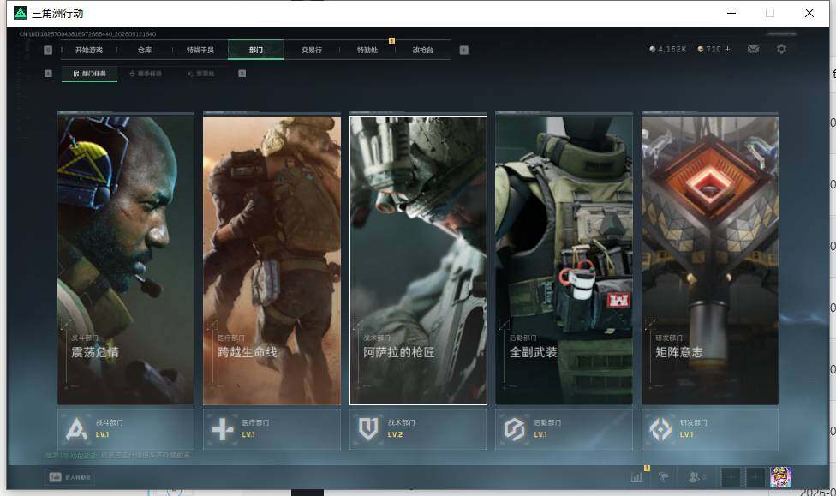Click the right key-hint icon after 改枪台

(464, 50)
